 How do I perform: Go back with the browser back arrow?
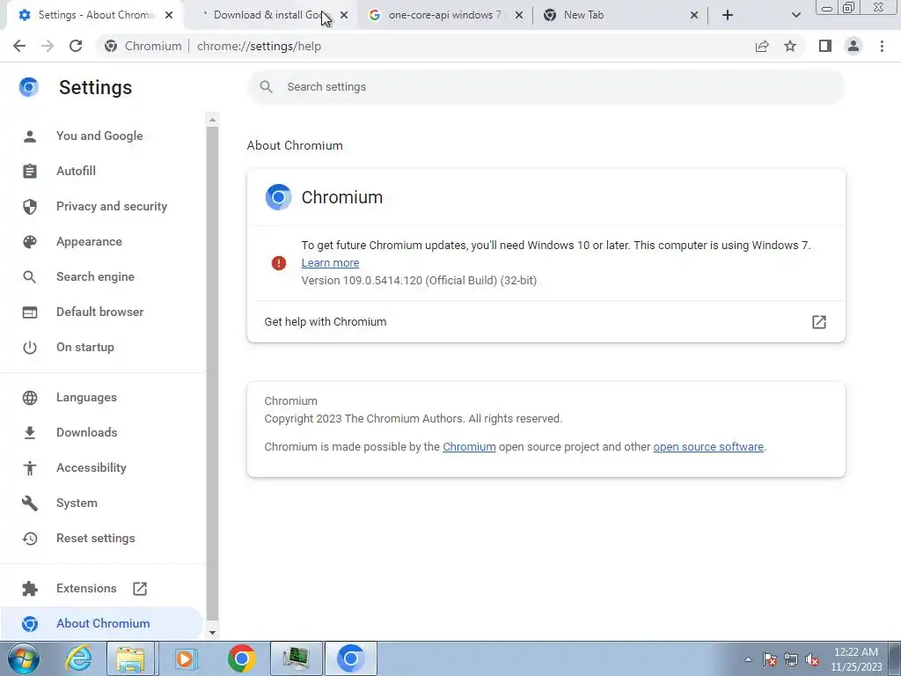click(x=19, y=46)
